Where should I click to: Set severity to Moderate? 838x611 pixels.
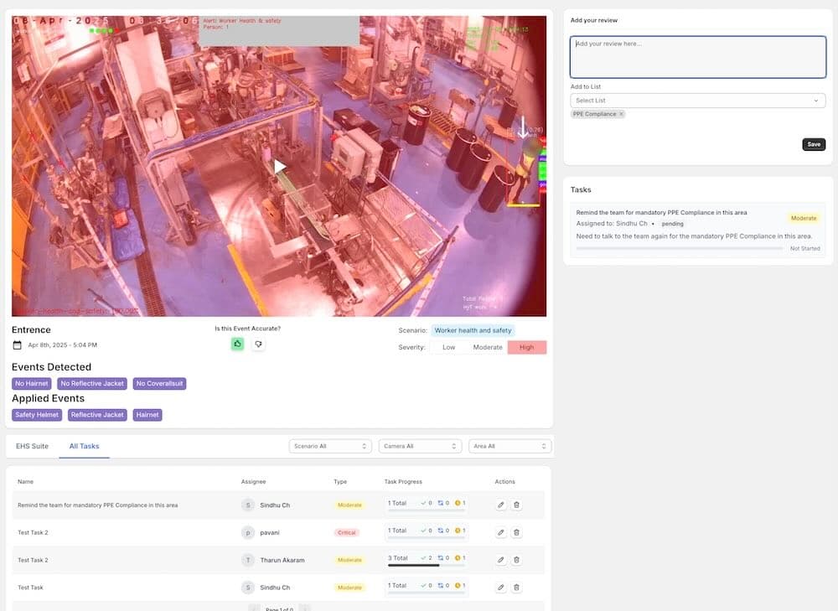point(488,347)
